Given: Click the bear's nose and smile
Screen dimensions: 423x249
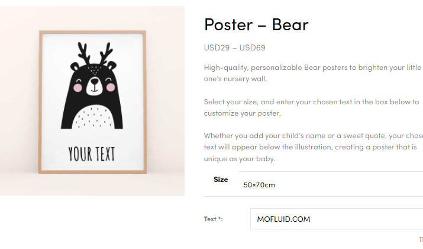Looking at the screenshot, I should pyautogui.click(x=95, y=85).
